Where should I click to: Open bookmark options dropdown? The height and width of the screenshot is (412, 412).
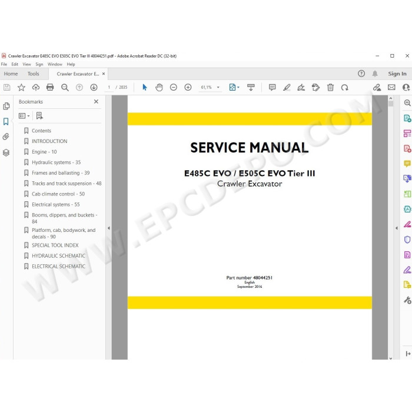[x=24, y=115]
